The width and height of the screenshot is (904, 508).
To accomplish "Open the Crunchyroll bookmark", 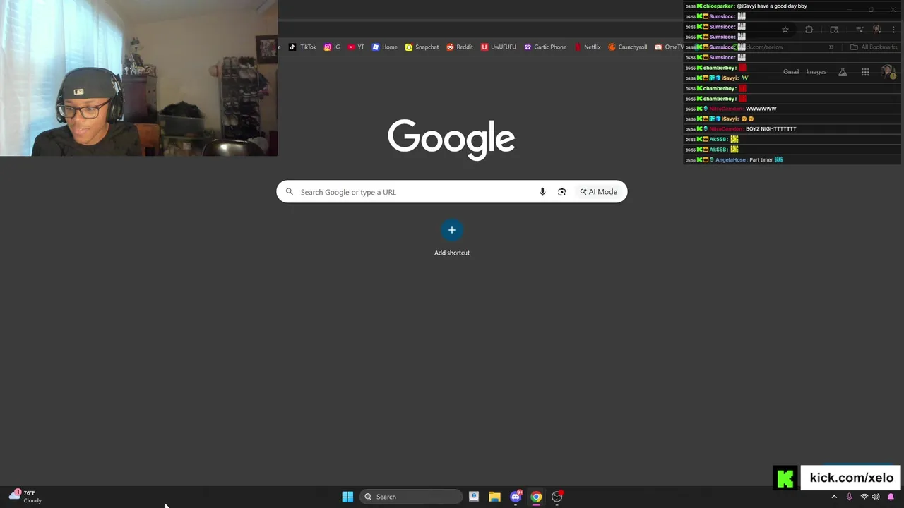I will click(628, 47).
